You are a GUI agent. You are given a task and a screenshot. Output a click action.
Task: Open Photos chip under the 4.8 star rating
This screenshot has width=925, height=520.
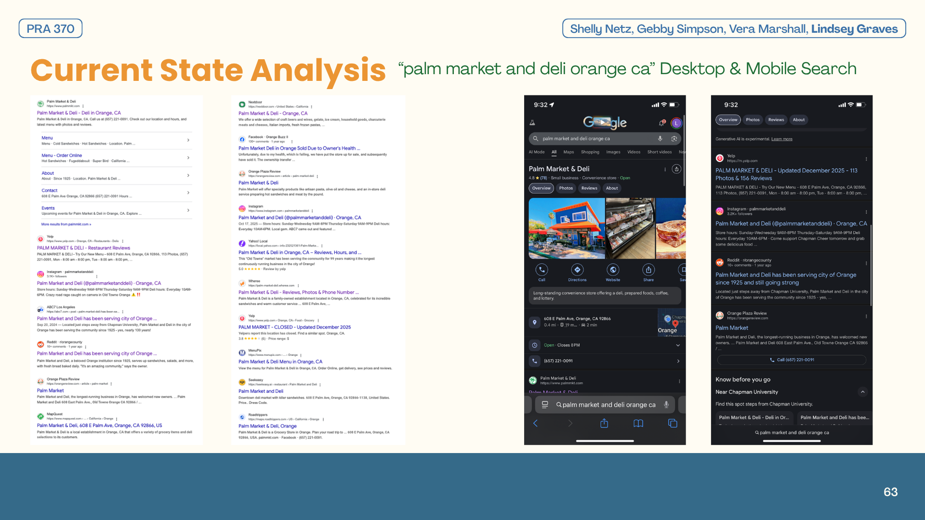(566, 188)
